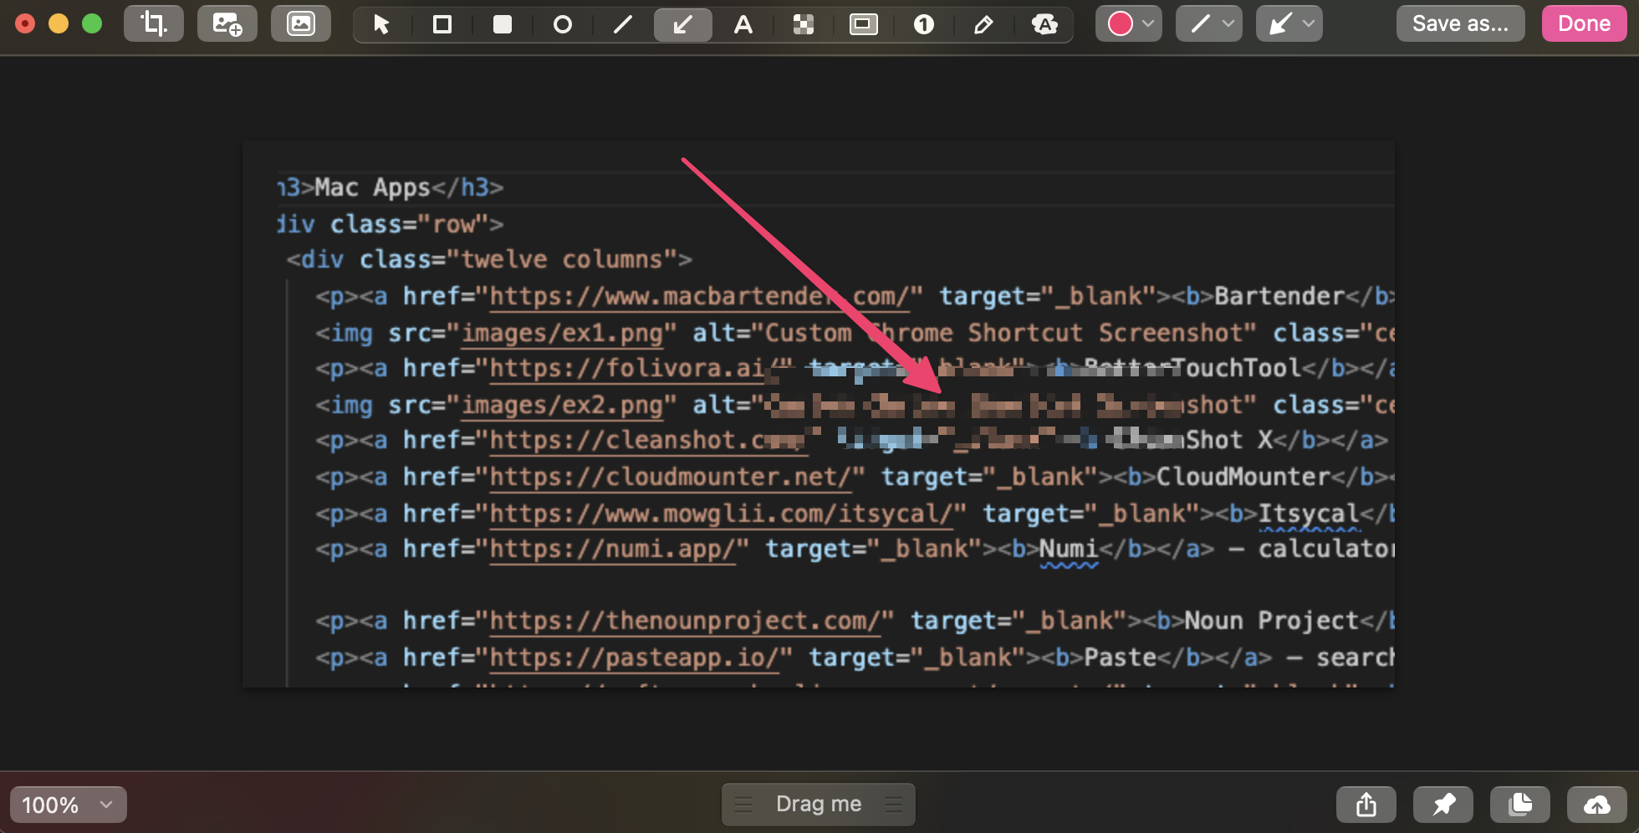Upload the screenshot to the cloud
The image size is (1639, 833).
1596,805
